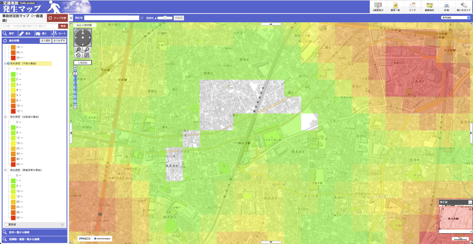Image resolution: width=473 pixels, height=244 pixels.
Task: Click the right edge panel arrow on the map
Action: 471,133
